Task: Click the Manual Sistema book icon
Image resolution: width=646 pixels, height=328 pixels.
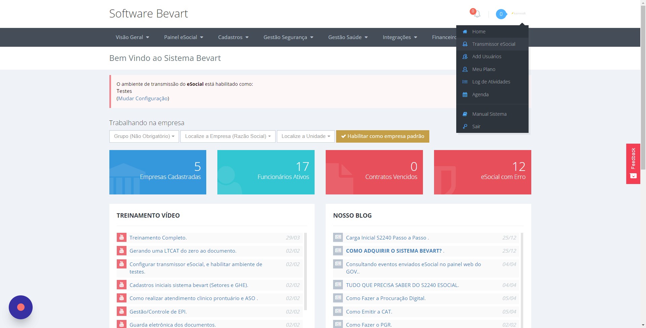Action: point(465,114)
